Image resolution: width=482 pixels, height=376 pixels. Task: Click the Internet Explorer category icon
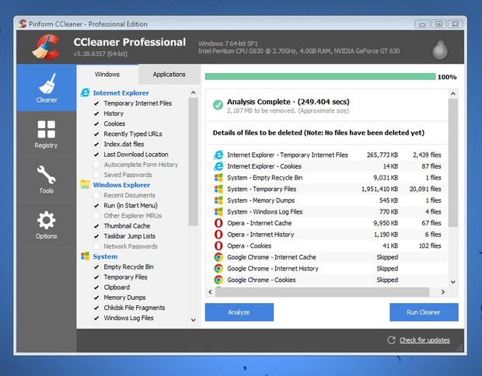point(86,92)
